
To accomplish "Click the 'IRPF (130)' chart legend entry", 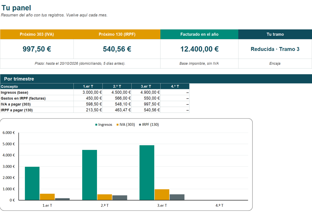I will click(x=149, y=125).
